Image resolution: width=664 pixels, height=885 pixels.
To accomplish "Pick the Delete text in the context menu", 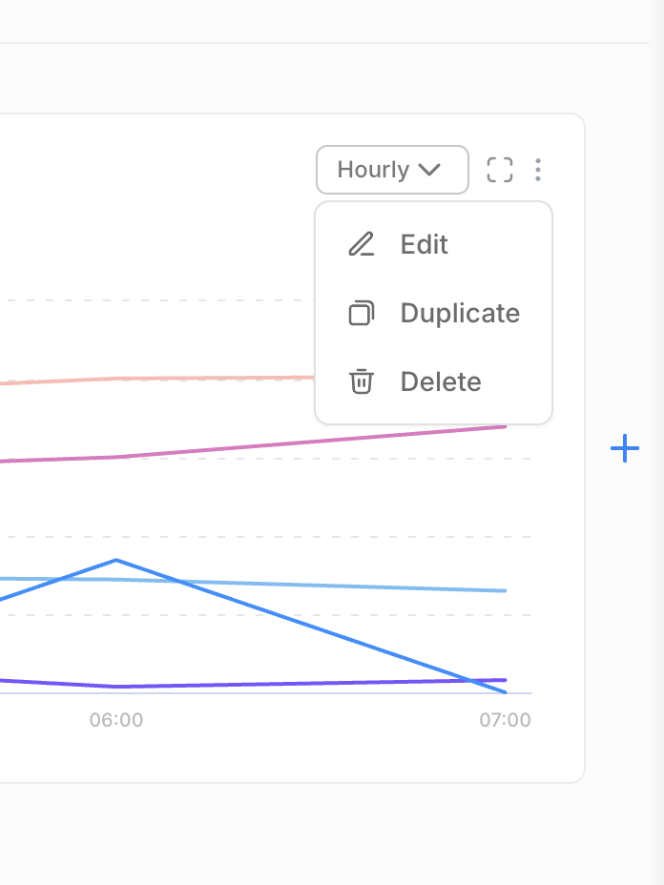I will (x=441, y=381).
